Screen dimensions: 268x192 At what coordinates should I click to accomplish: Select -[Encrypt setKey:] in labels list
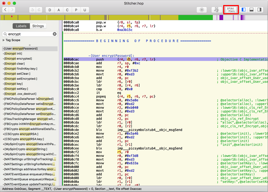point(15,89)
